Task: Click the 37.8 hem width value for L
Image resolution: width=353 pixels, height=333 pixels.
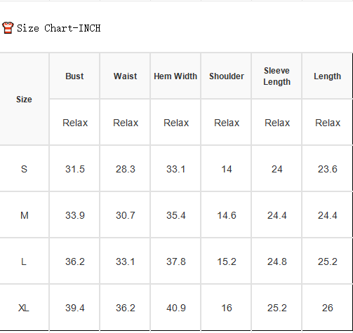Action: click(x=176, y=261)
